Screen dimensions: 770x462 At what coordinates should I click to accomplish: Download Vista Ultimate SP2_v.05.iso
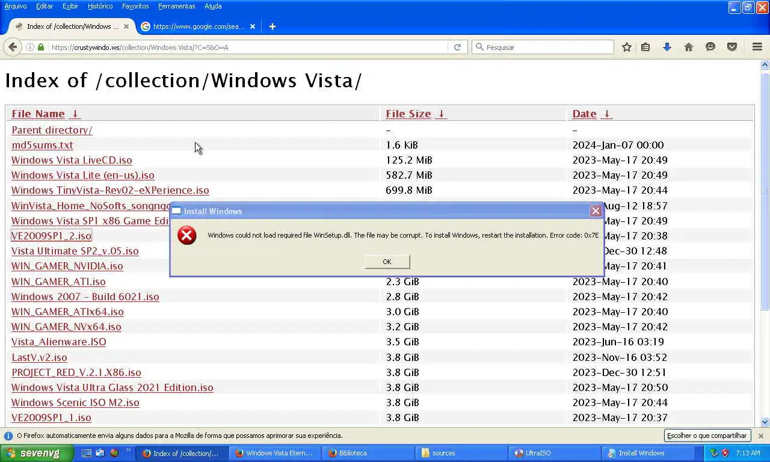(75, 251)
